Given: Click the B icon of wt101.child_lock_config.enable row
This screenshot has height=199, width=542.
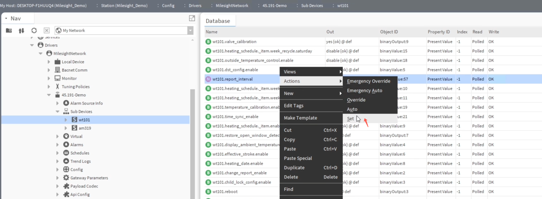Looking at the screenshot, I should tap(208, 182).
